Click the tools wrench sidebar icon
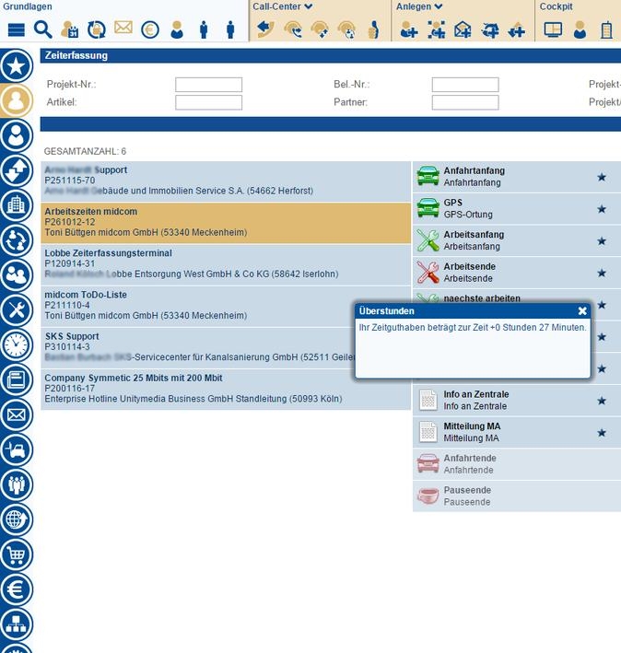The image size is (621, 653). (x=17, y=310)
